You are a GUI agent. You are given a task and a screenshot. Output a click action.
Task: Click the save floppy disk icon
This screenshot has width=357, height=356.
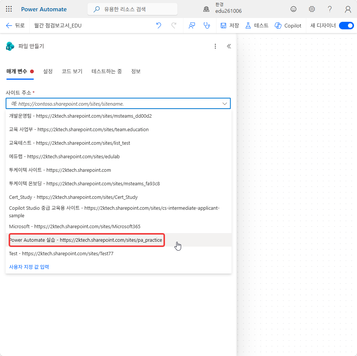(223, 26)
